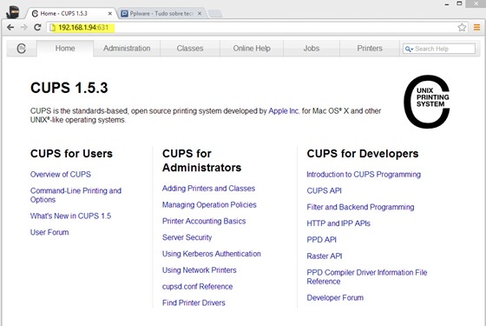Open the Chrome menu hamburger icon

pyautogui.click(x=476, y=27)
